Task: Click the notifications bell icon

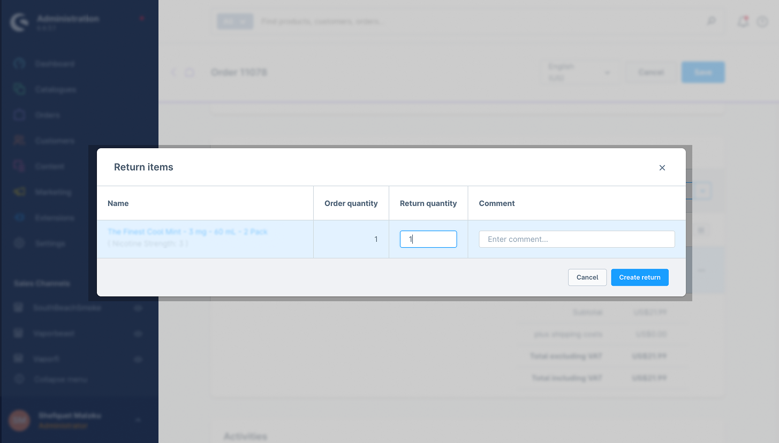Action: click(x=743, y=21)
